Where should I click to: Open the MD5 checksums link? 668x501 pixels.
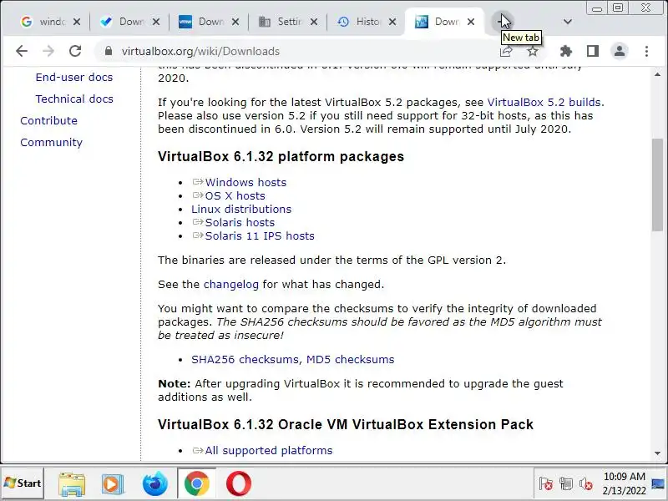(350, 359)
